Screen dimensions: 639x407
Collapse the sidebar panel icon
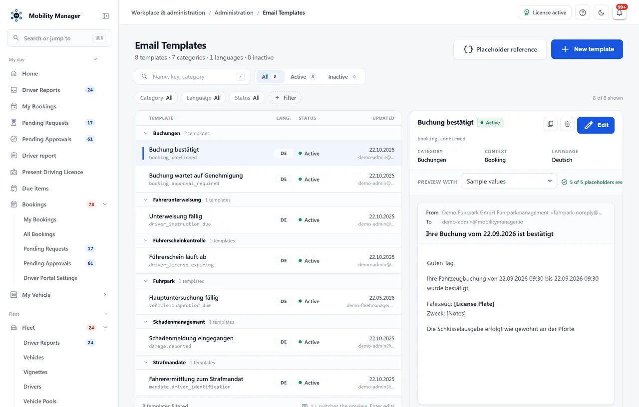click(x=105, y=16)
